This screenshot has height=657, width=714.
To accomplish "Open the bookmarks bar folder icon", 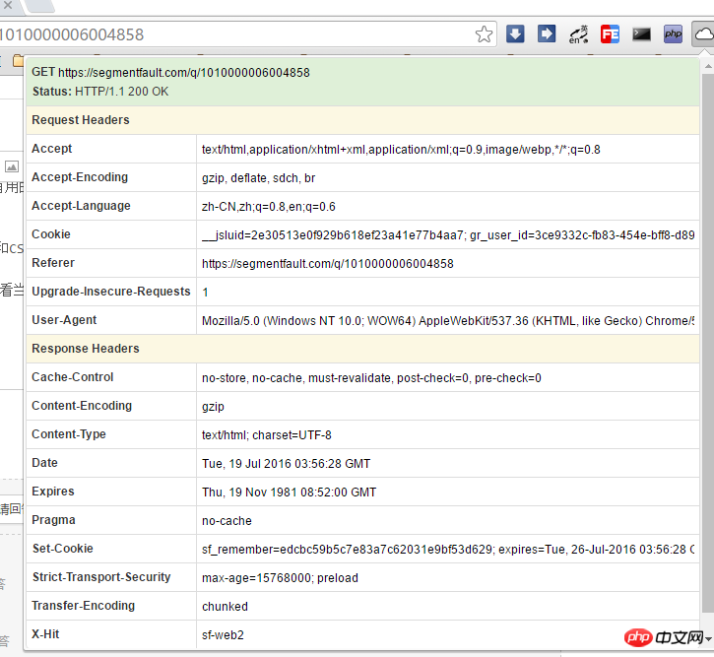I will (x=18, y=60).
